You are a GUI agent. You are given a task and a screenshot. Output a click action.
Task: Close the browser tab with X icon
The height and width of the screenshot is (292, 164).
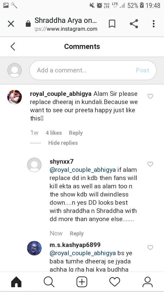pos(11,24)
